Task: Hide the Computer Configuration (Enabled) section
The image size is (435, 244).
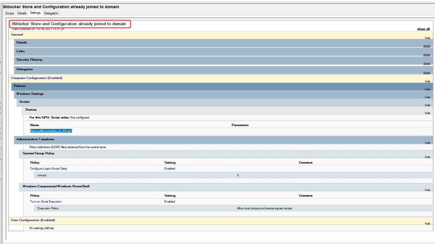Action: pyautogui.click(x=427, y=81)
